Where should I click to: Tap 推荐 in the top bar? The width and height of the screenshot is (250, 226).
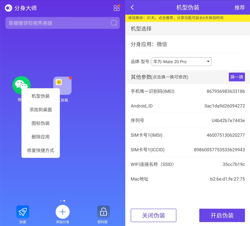click(x=239, y=7)
